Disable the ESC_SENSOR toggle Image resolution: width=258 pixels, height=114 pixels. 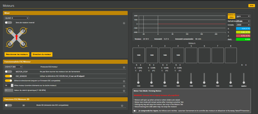9,76
